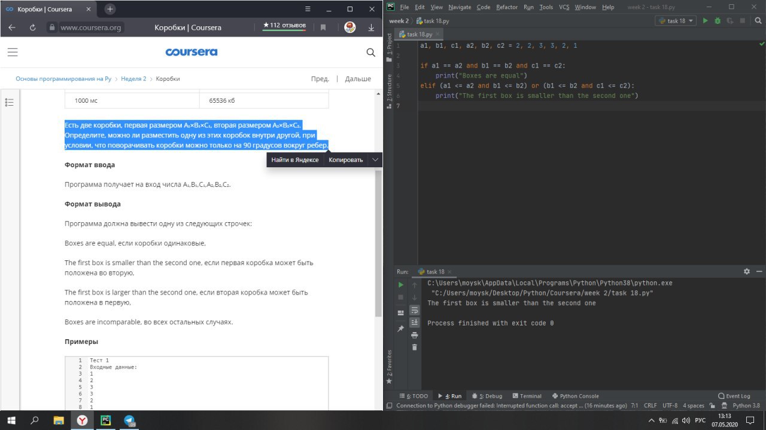Hide the Run tool window
This screenshot has height=430, width=766.
point(759,272)
